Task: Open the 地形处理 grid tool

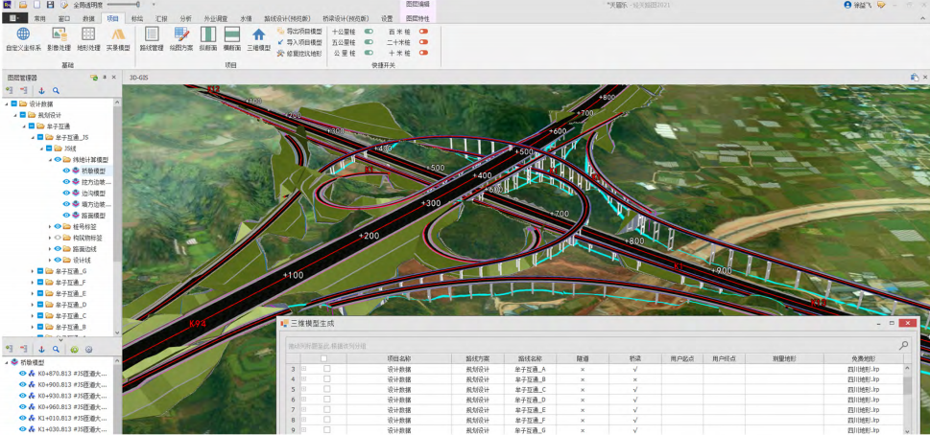Action: (x=88, y=35)
